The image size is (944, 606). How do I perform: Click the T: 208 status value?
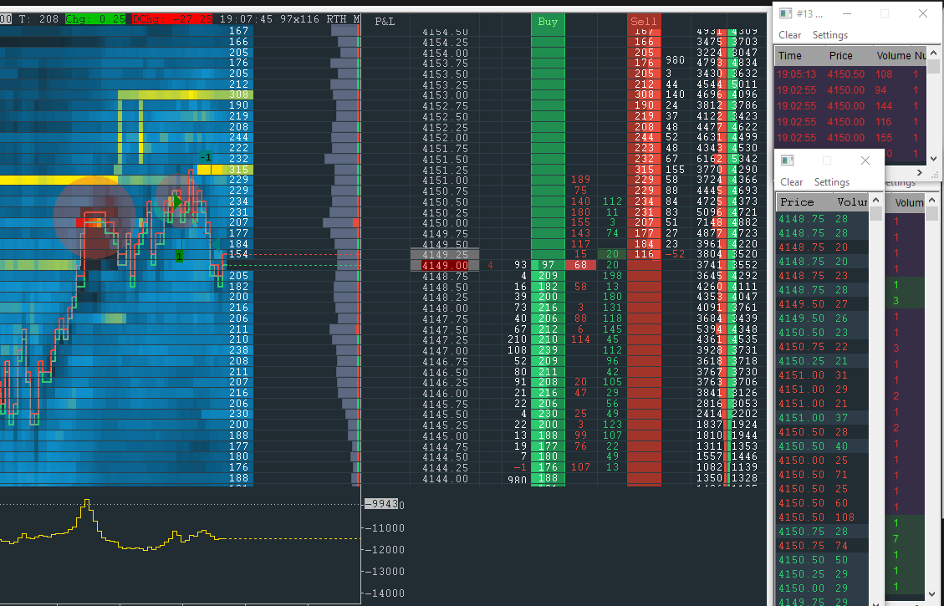38,19
